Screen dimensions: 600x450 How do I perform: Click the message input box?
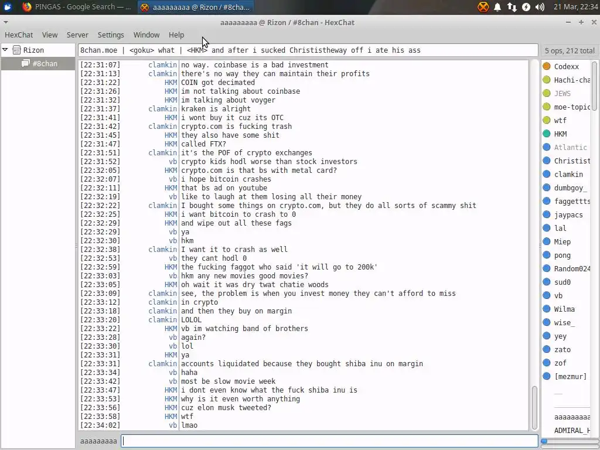coord(329,441)
